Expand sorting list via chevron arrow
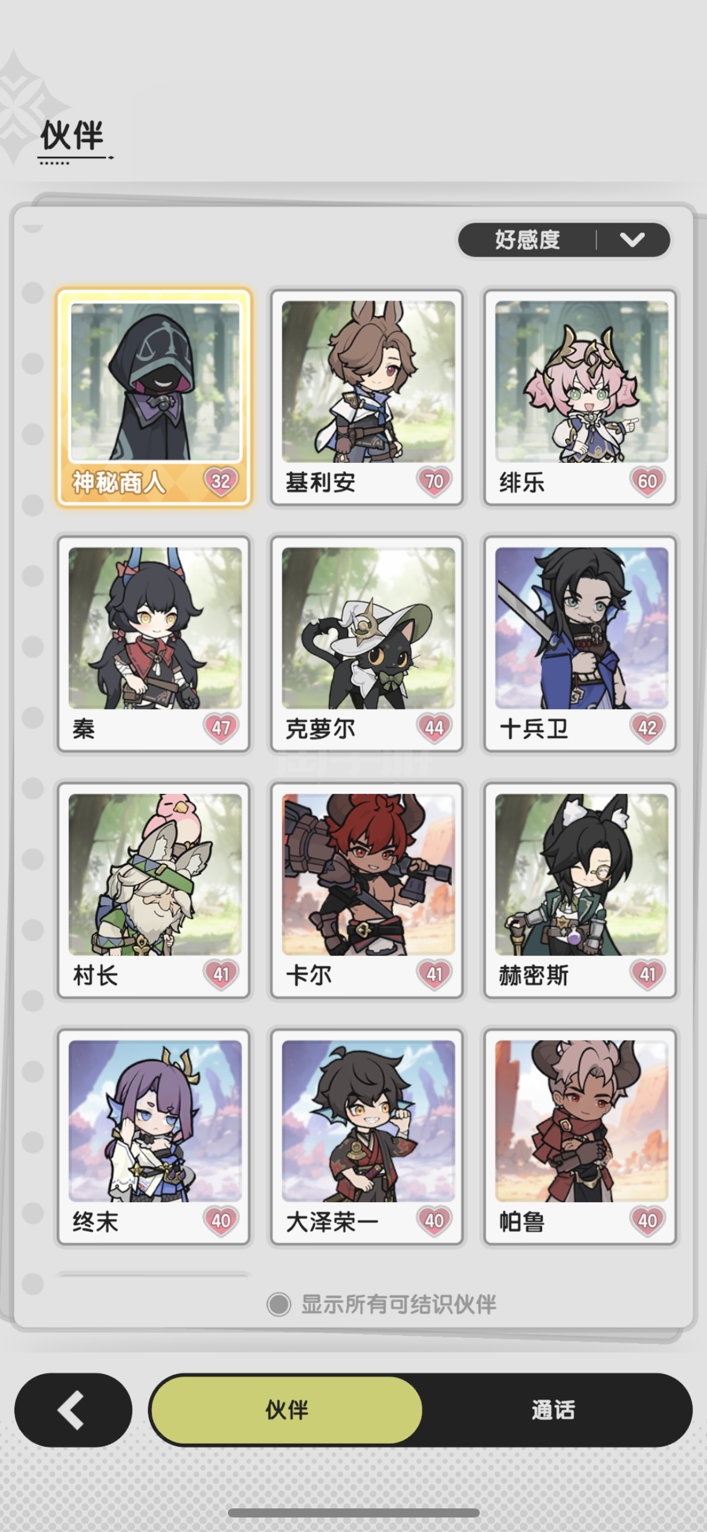The height and width of the screenshot is (1532, 707). pos(632,240)
